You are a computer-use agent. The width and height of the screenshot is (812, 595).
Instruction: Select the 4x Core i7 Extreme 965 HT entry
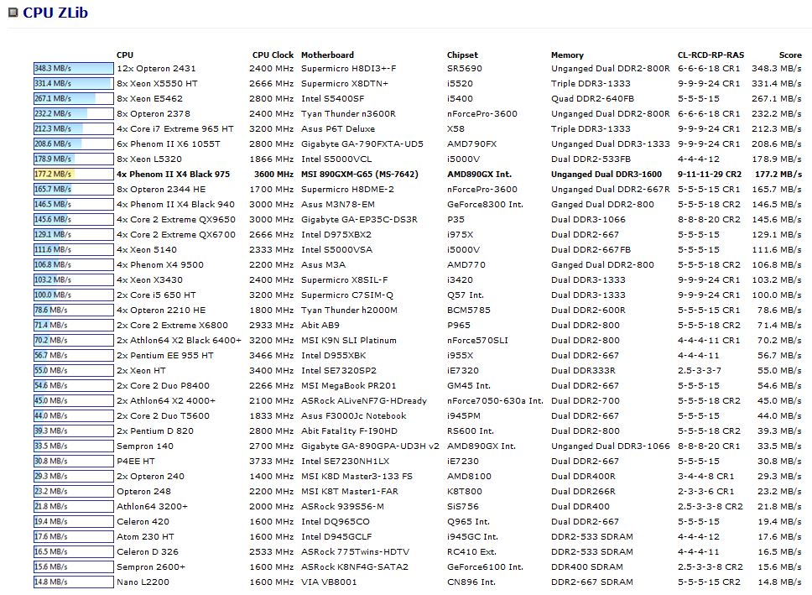click(174, 128)
